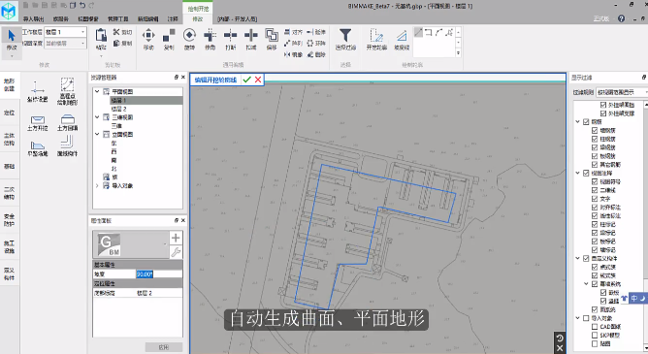Select the 复制 copy tool beside the move tool

169,40
